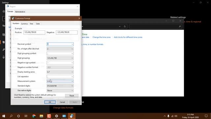Open File Explorer from taskbar
211x119 pixels.
click(42, 116)
